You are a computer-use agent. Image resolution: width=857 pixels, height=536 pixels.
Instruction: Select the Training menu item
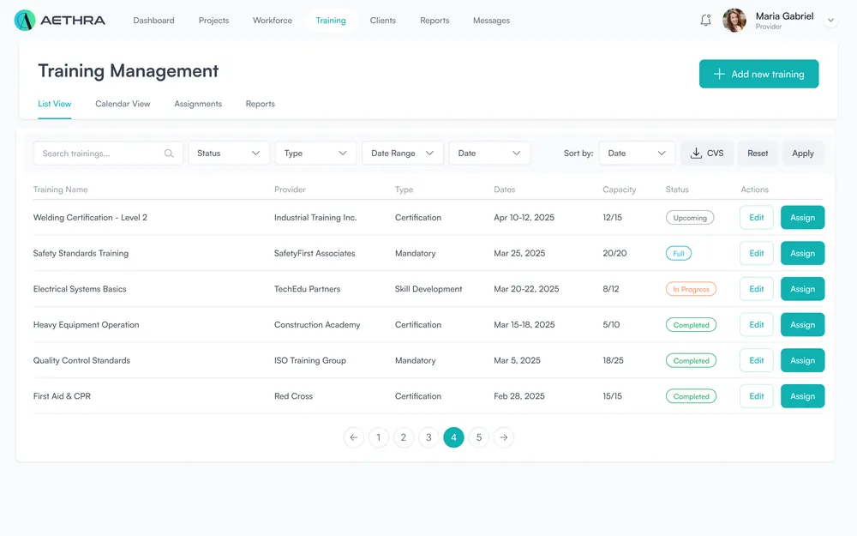point(331,21)
